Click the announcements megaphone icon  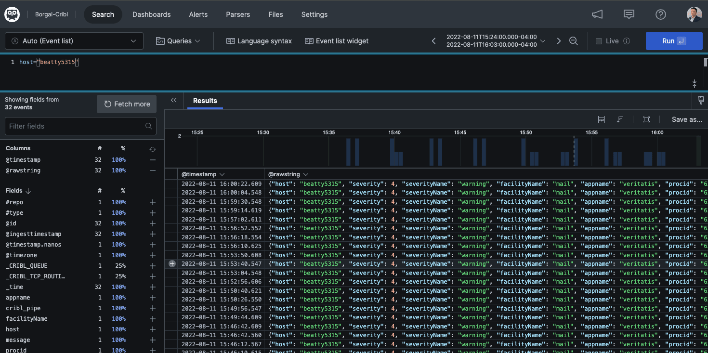[597, 14]
